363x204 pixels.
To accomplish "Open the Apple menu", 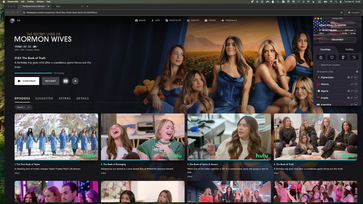I will click(4, 2).
